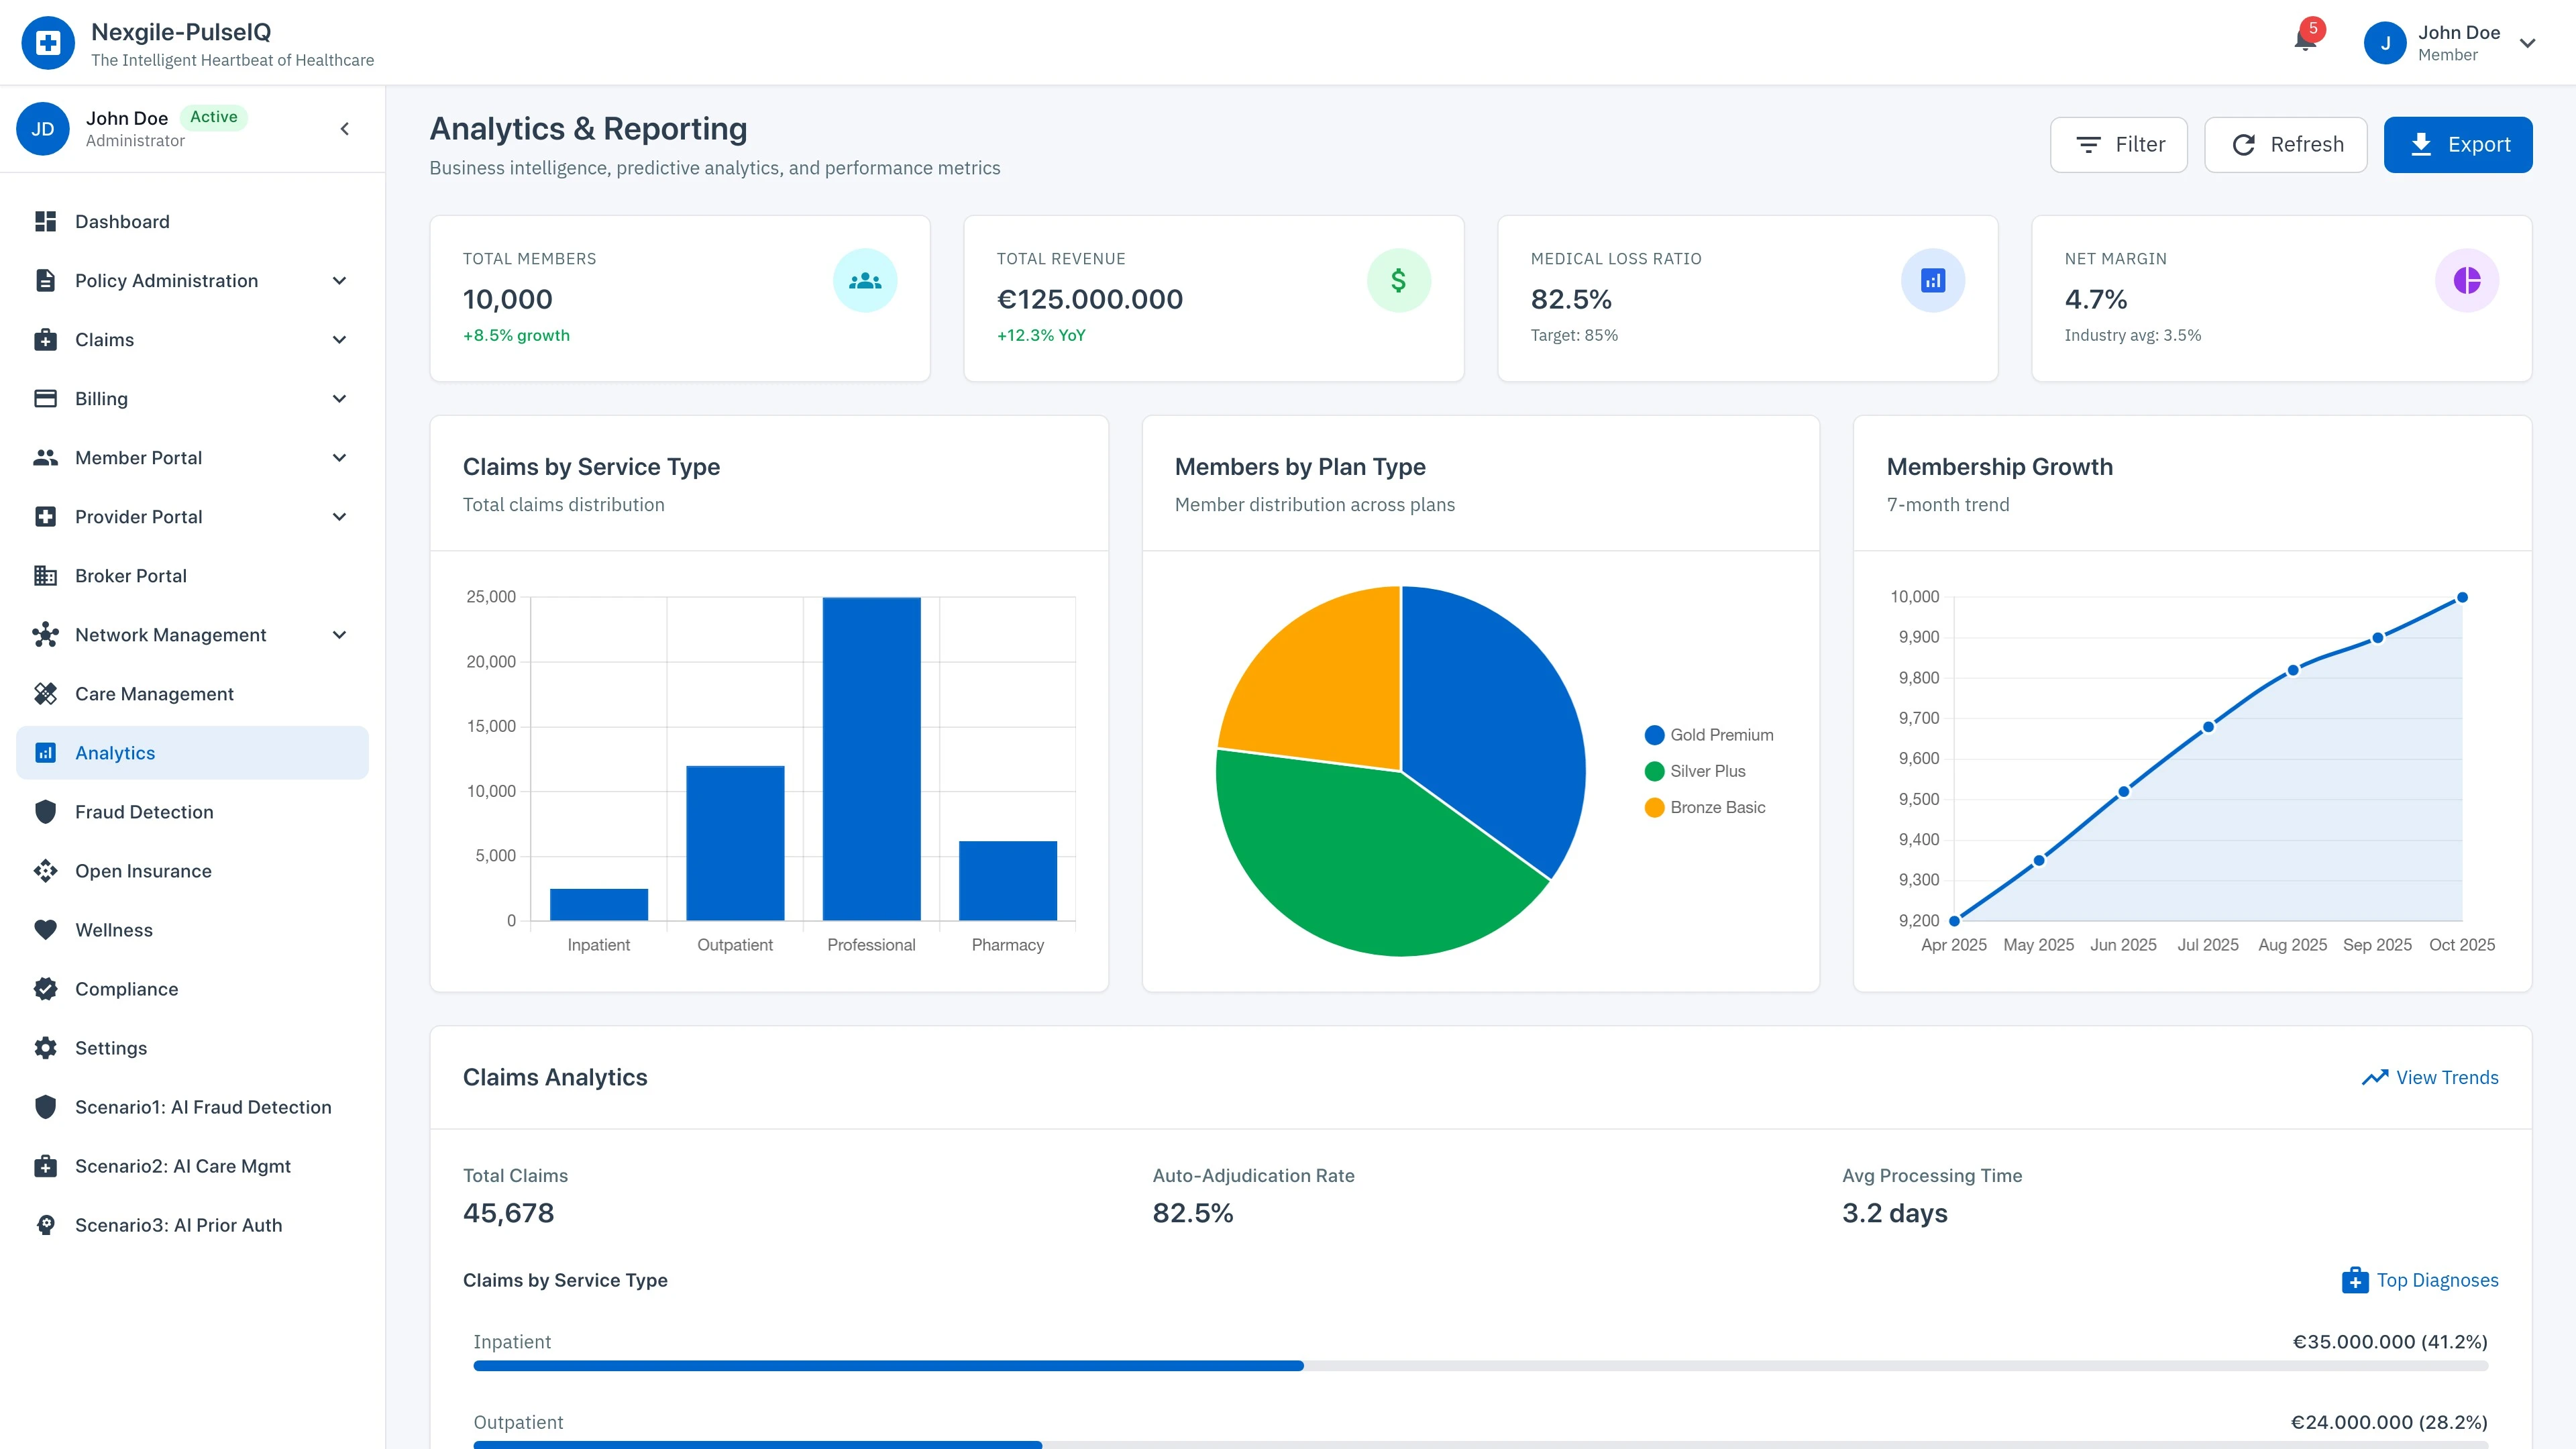Open the Compliance module
This screenshot has width=2576, height=1449.
click(x=126, y=988)
